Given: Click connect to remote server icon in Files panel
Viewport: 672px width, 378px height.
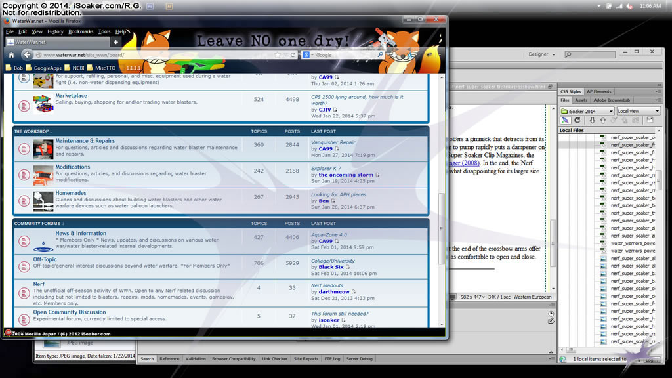Looking at the screenshot, I should 565,121.
